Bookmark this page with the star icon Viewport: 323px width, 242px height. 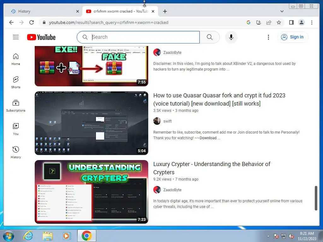279,22
